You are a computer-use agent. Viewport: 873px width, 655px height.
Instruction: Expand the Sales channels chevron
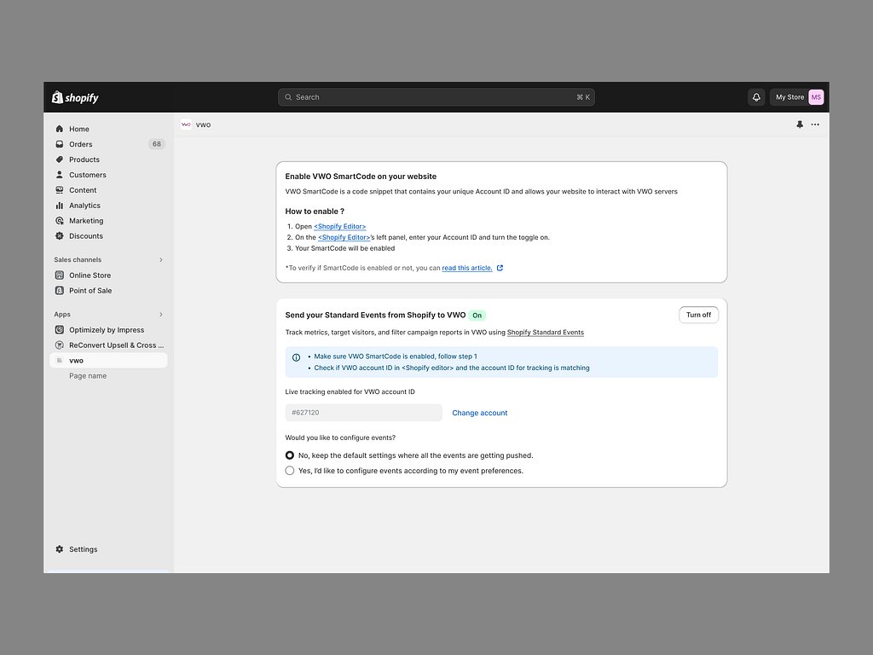(x=161, y=259)
